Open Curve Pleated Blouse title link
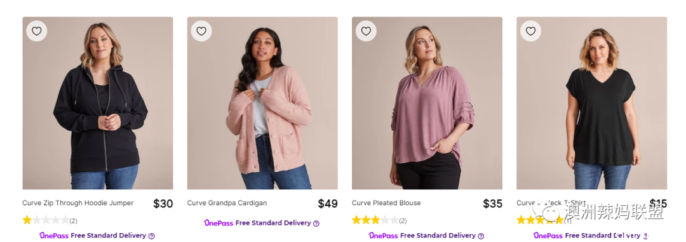 click(386, 203)
